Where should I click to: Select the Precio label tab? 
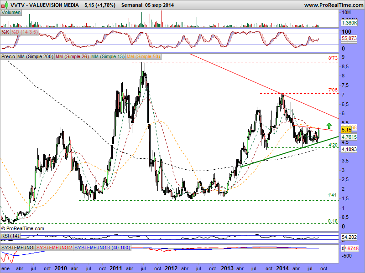(x=8, y=56)
